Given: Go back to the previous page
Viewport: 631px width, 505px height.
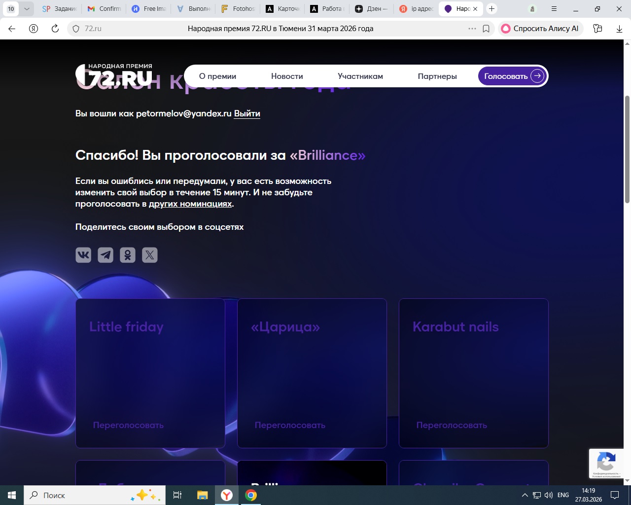Looking at the screenshot, I should pos(12,29).
